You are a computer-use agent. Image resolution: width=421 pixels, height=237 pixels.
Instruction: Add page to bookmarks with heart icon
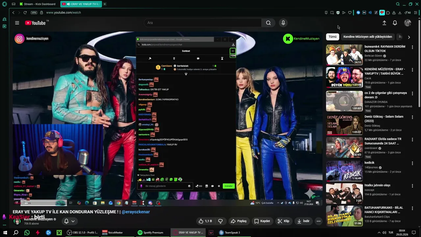[350, 13]
